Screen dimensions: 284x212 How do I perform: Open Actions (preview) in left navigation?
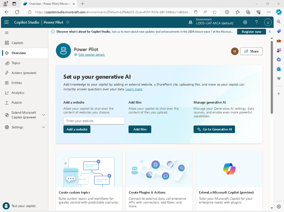pyautogui.click(x=24, y=73)
